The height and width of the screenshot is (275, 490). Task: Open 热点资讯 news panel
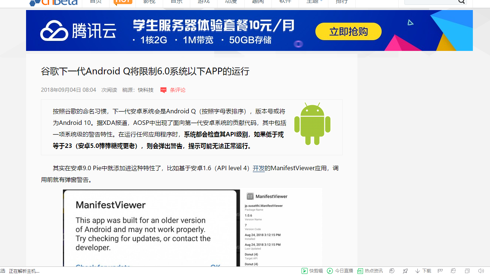(370, 271)
